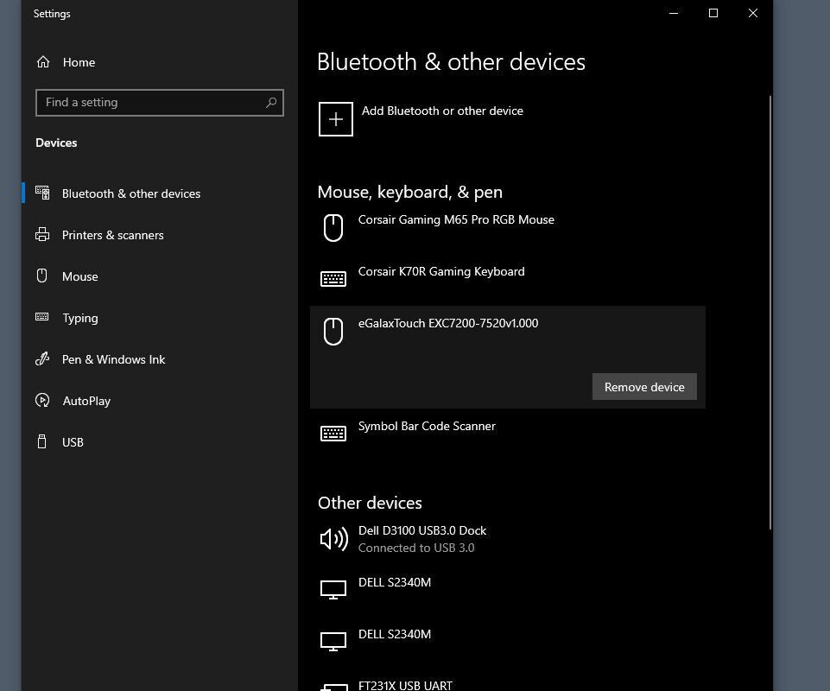The width and height of the screenshot is (830, 691).
Task: Focus the Find a setting search box
Action: point(159,102)
